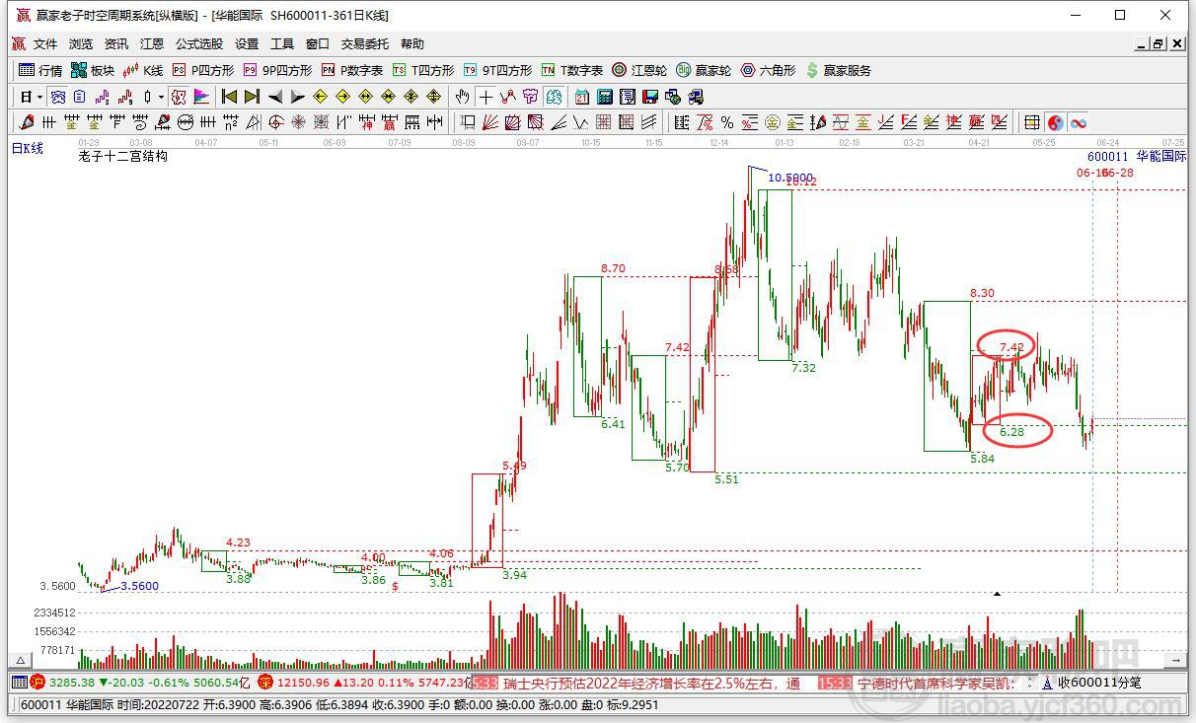
Task: Click the yellow grid table icon
Action: 1031,122
